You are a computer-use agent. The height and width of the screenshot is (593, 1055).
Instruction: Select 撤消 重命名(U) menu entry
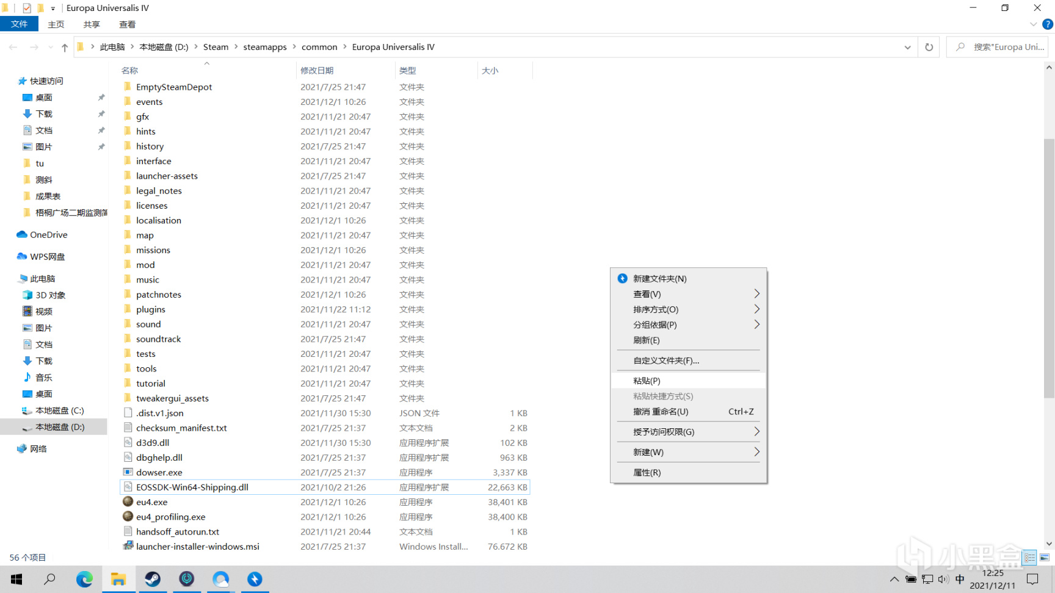click(689, 412)
